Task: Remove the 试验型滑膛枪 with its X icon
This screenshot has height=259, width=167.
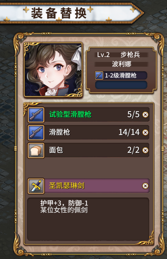Action: click(145, 115)
